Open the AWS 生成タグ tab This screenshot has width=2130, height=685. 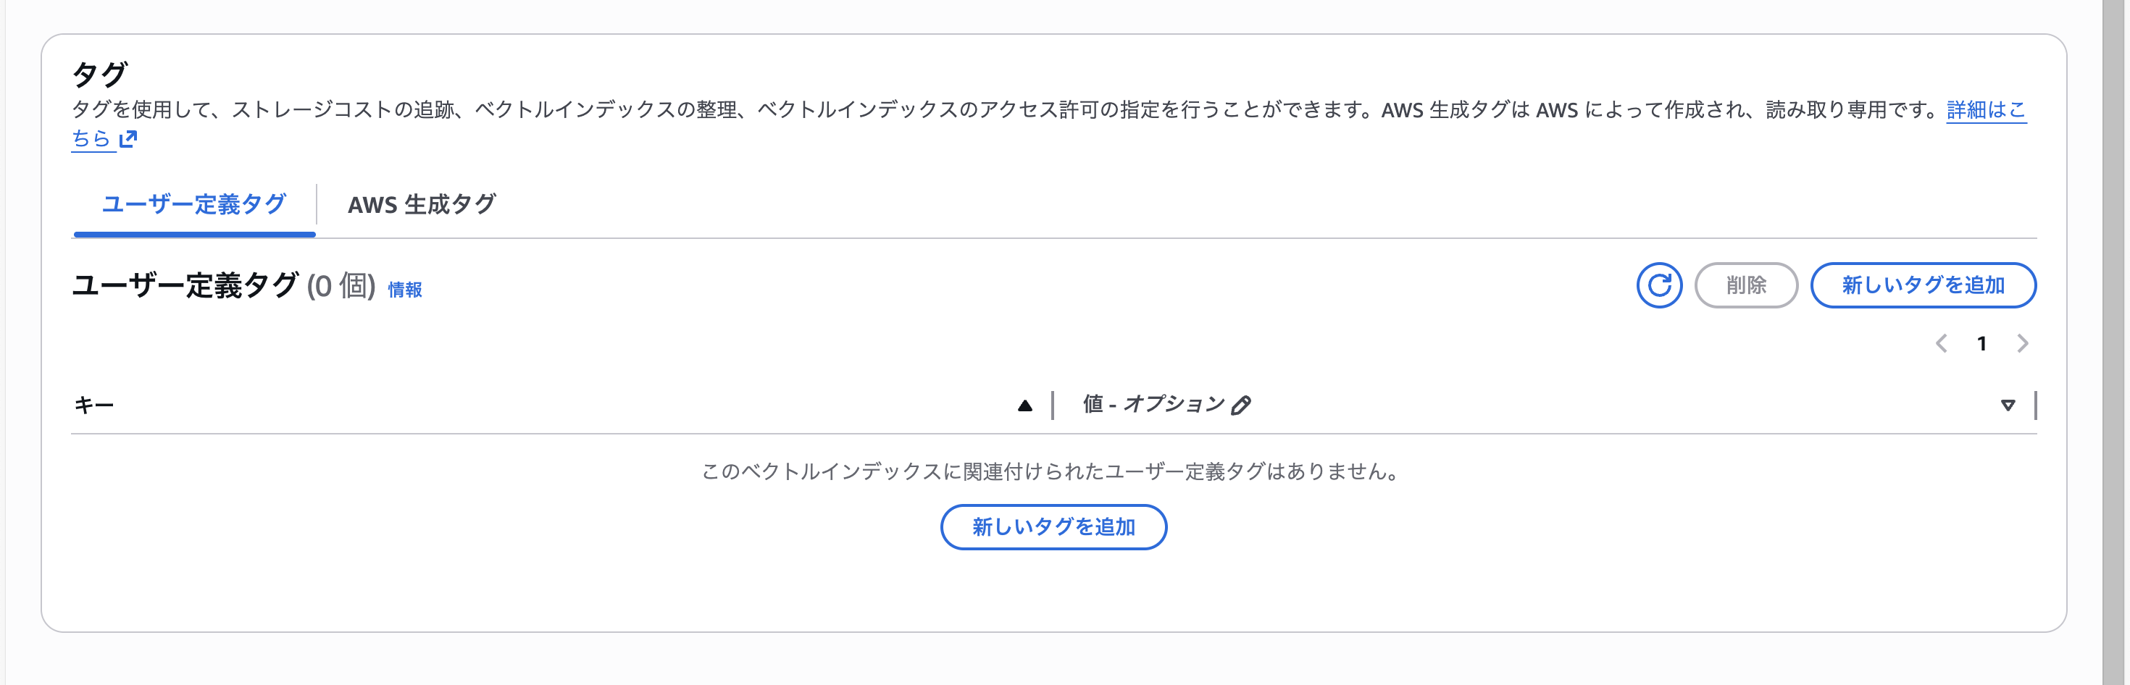coord(422,204)
